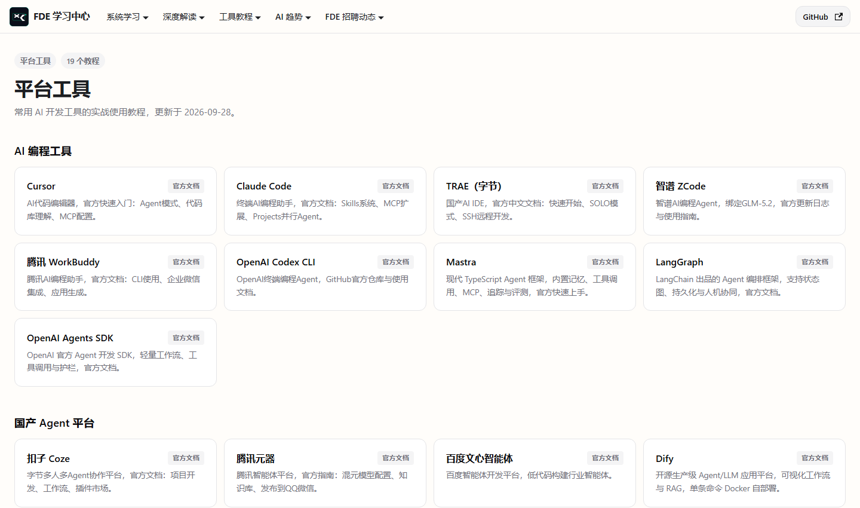Click the GitHub button in header
The width and height of the screenshot is (860, 508).
point(822,17)
